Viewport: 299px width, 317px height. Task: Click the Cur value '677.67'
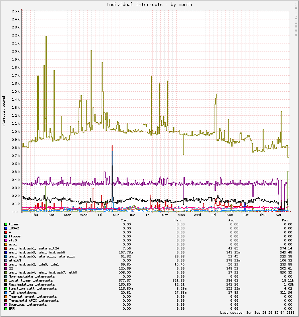pos(125,281)
